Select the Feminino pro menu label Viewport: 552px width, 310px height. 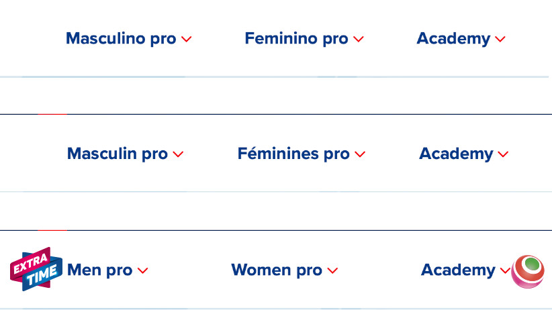[296, 39]
